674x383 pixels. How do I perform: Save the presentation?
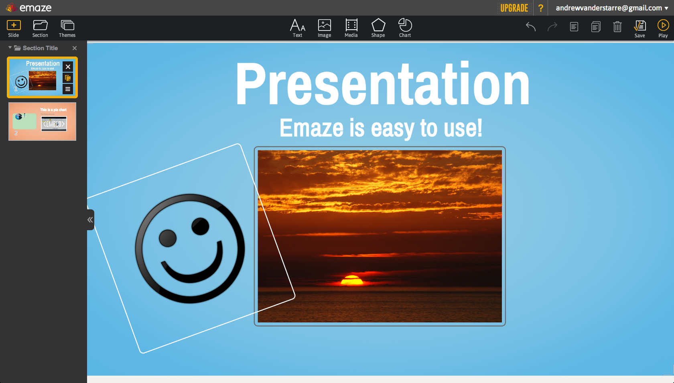(639, 29)
